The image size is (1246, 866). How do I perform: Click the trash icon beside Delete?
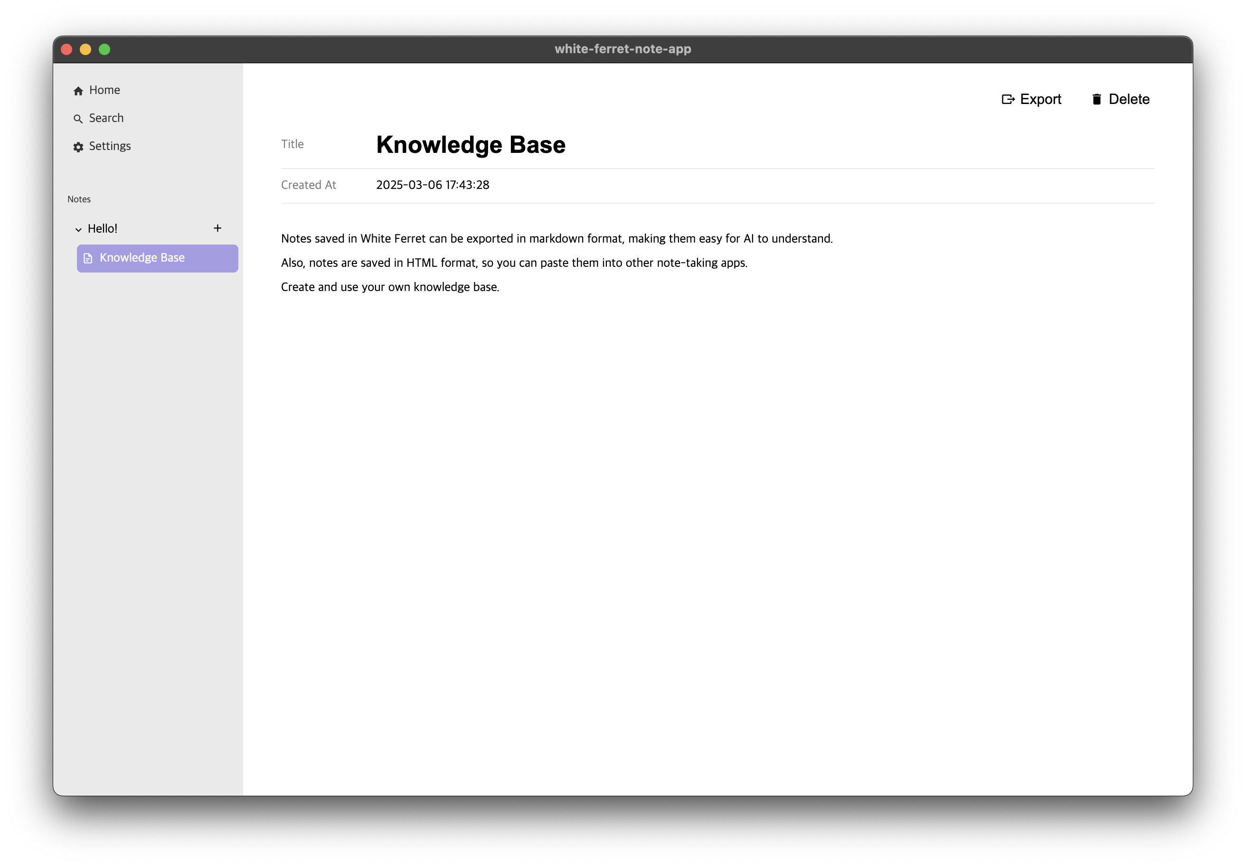(x=1097, y=99)
